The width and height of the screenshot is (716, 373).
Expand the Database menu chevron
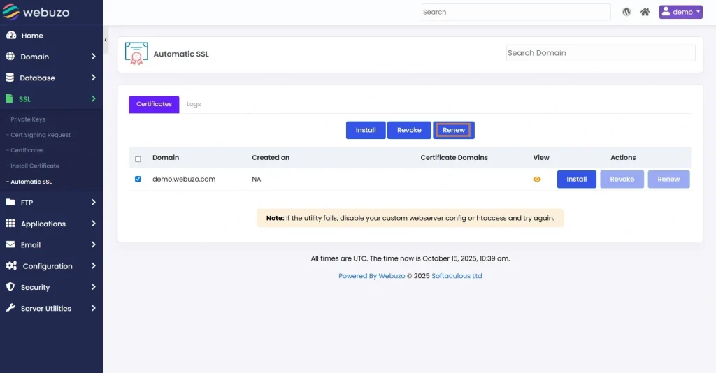point(93,78)
